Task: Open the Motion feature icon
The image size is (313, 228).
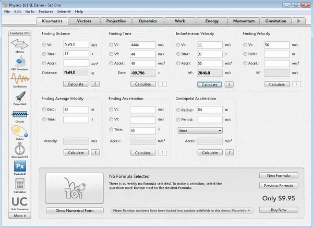Action: [19, 45]
